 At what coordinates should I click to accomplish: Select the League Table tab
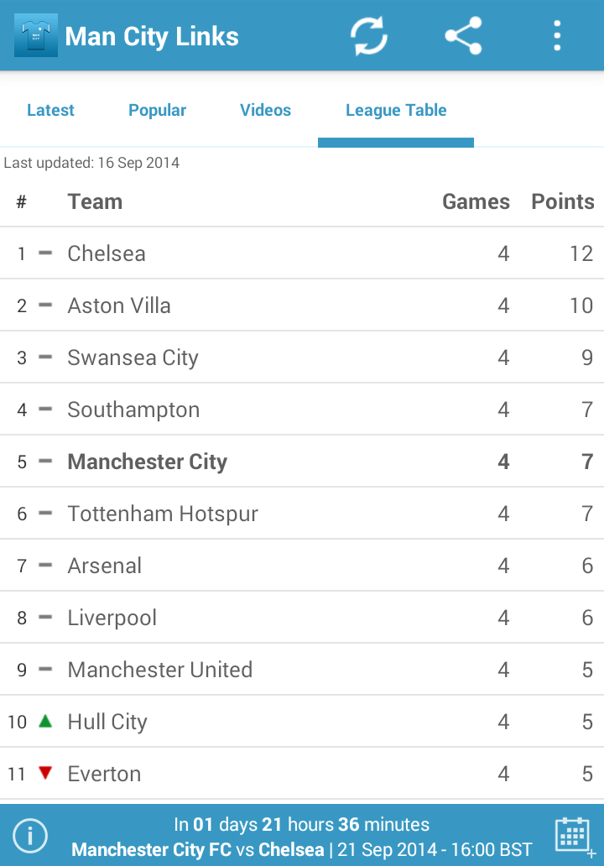(x=396, y=110)
